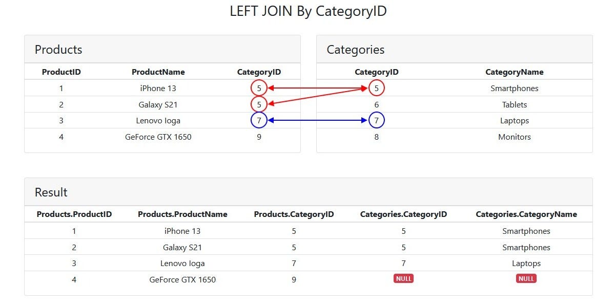Click the red circled 5 beside Galaxy S21
The image size is (615, 307).
259,104
